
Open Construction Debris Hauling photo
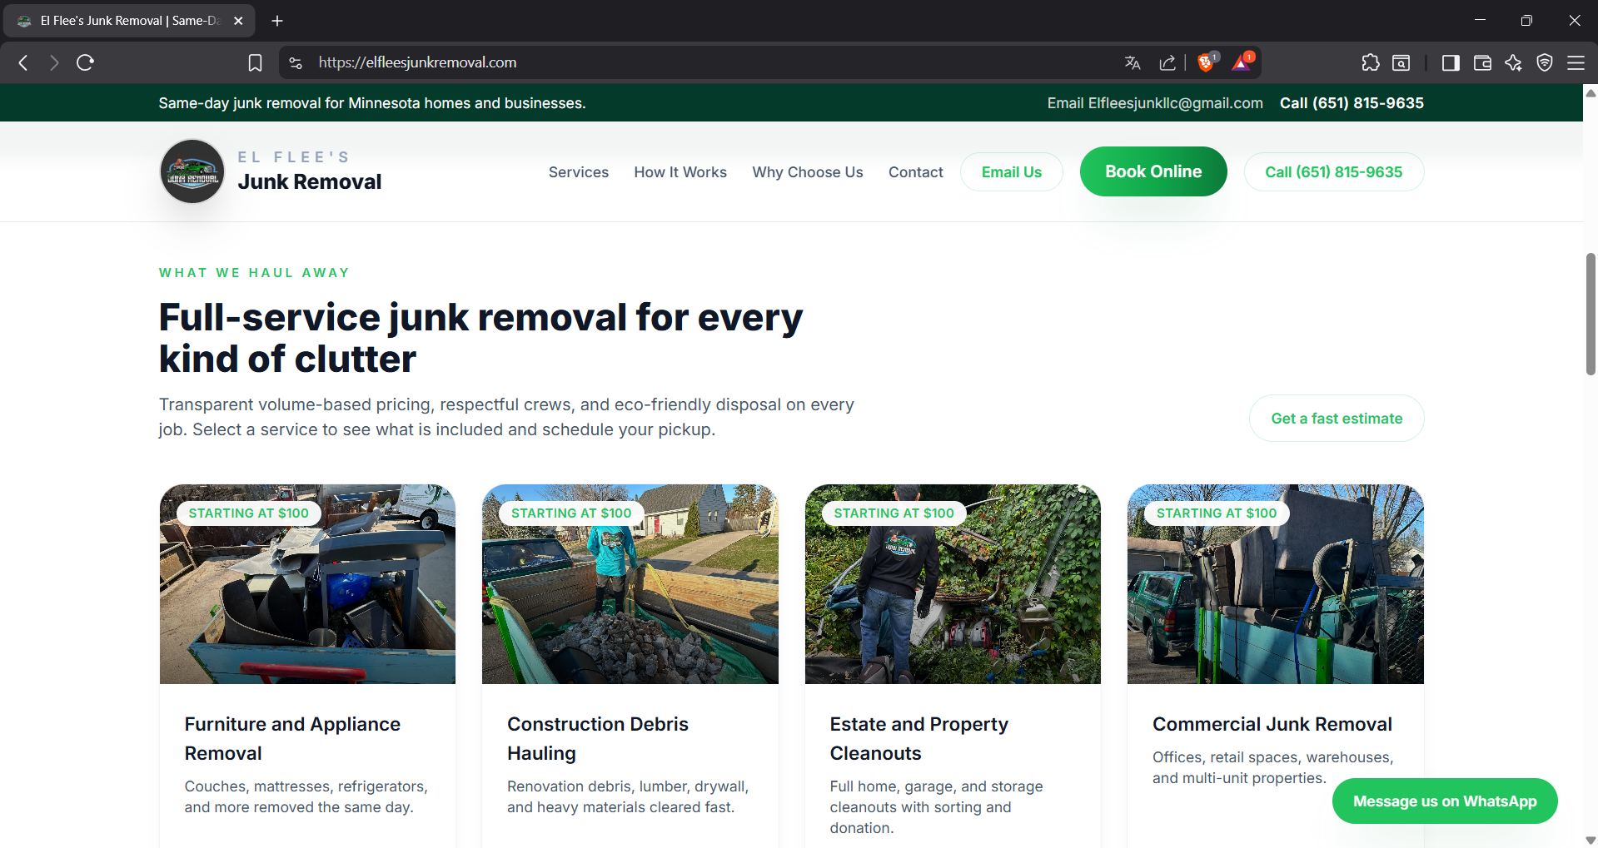click(x=630, y=584)
